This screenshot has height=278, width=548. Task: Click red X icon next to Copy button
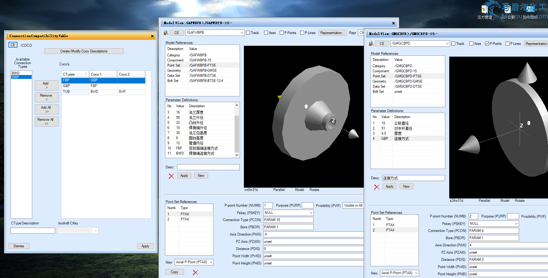click(195, 273)
